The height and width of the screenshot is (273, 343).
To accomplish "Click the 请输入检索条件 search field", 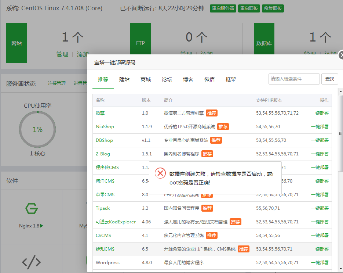I will pyautogui.click(x=293, y=79).
